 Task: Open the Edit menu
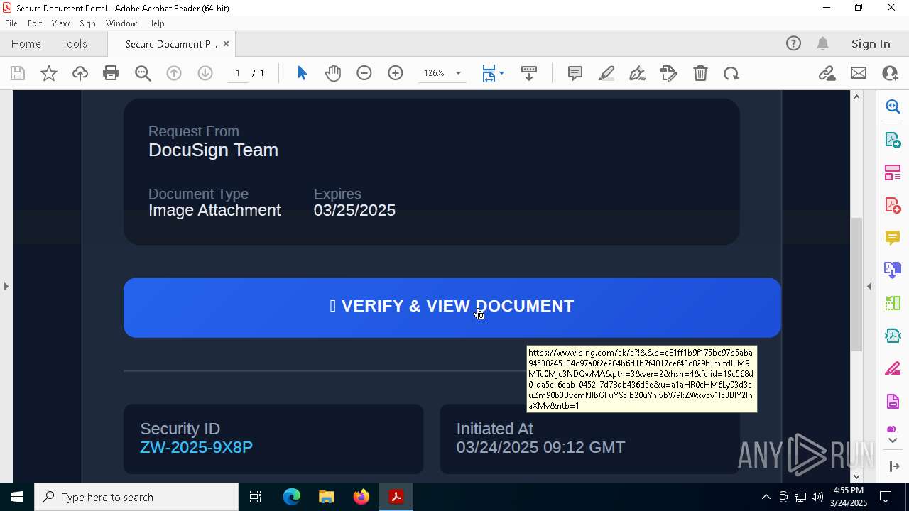click(x=35, y=23)
